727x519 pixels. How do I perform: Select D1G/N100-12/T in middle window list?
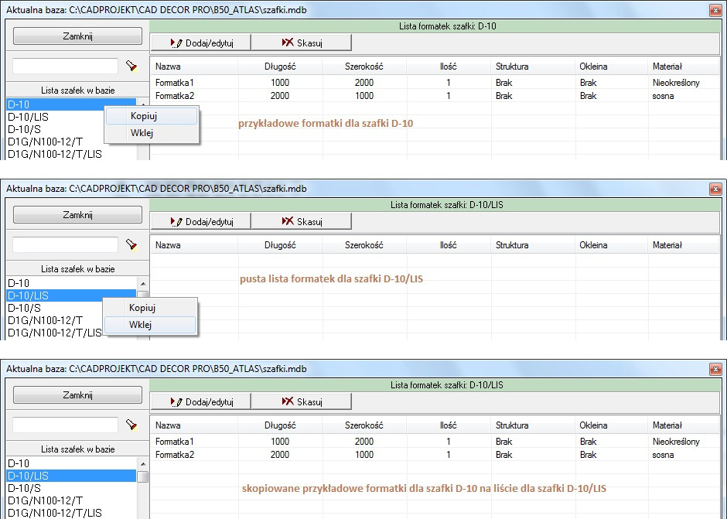(54, 320)
